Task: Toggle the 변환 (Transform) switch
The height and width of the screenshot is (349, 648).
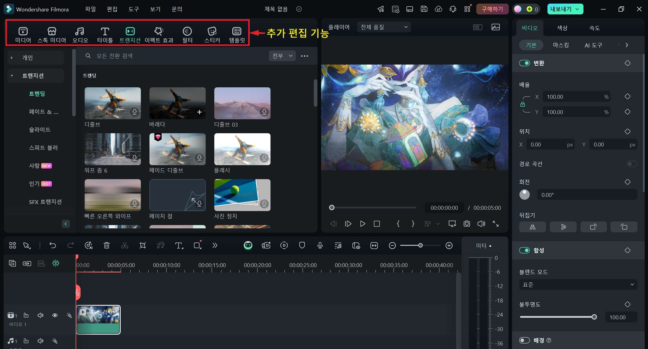Action: pyautogui.click(x=524, y=63)
